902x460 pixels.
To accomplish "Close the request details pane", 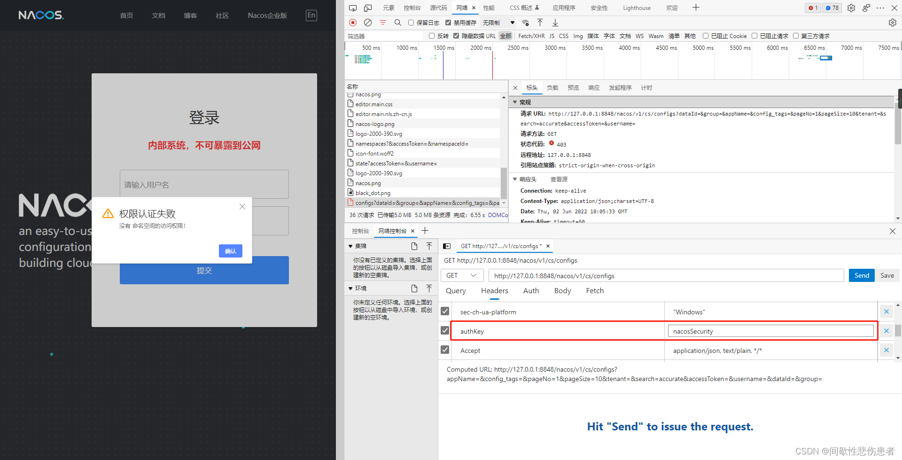I will pos(515,88).
